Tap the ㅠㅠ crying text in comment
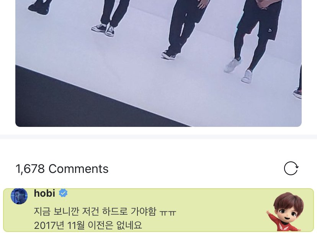The width and height of the screenshot is (317, 240). coord(168,212)
